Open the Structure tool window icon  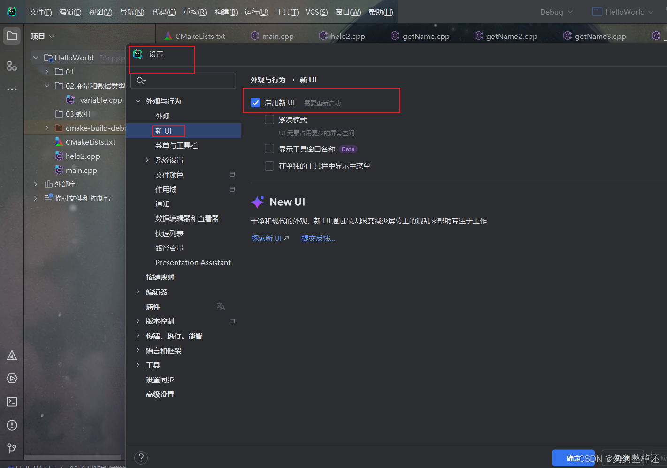12,66
